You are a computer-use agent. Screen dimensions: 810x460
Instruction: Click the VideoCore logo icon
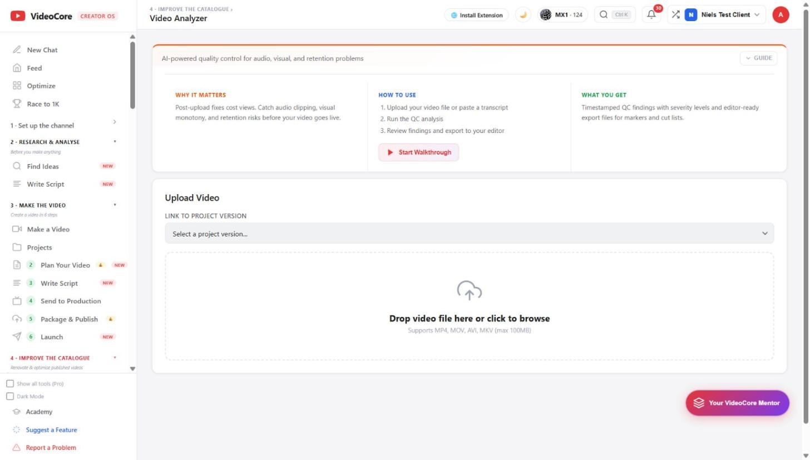coord(18,16)
